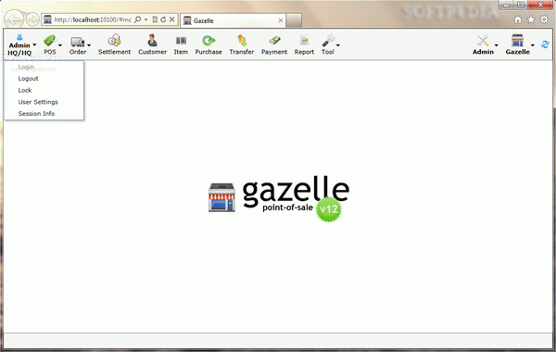The width and height of the screenshot is (556, 352).
Task: Open the Item barcode icon
Action: pyautogui.click(x=181, y=41)
